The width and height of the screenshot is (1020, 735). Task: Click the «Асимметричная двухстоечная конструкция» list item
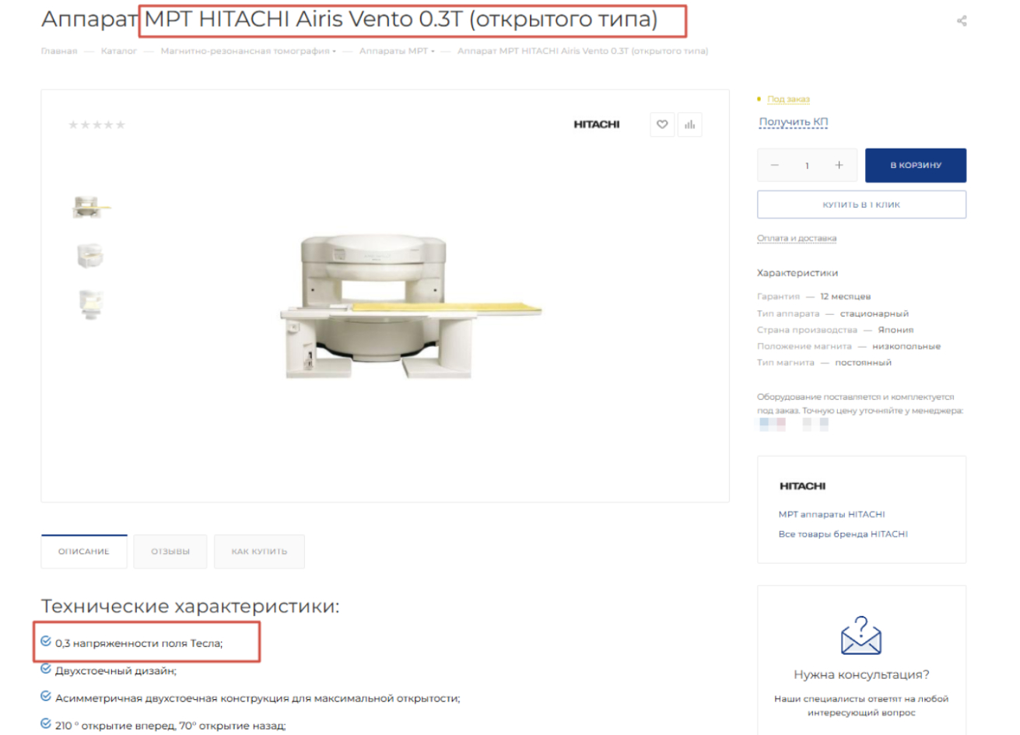258,698
